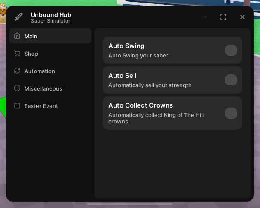Click the Saber Simulator subtitle text

(50, 21)
